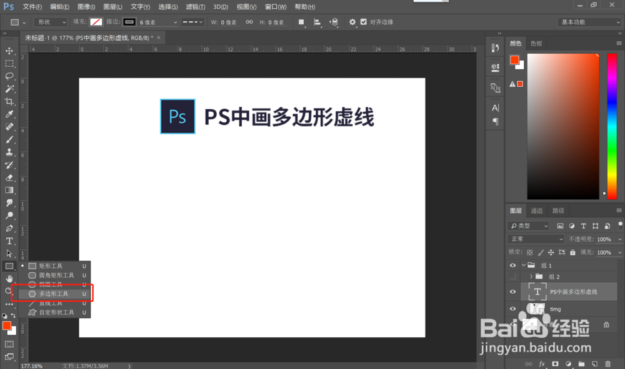Switch to the 通道 tab

point(536,210)
